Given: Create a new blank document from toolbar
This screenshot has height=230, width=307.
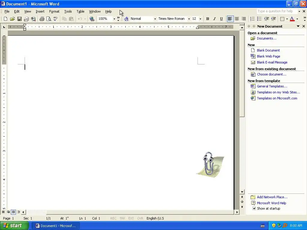Looking at the screenshot, I should click(x=5, y=19).
